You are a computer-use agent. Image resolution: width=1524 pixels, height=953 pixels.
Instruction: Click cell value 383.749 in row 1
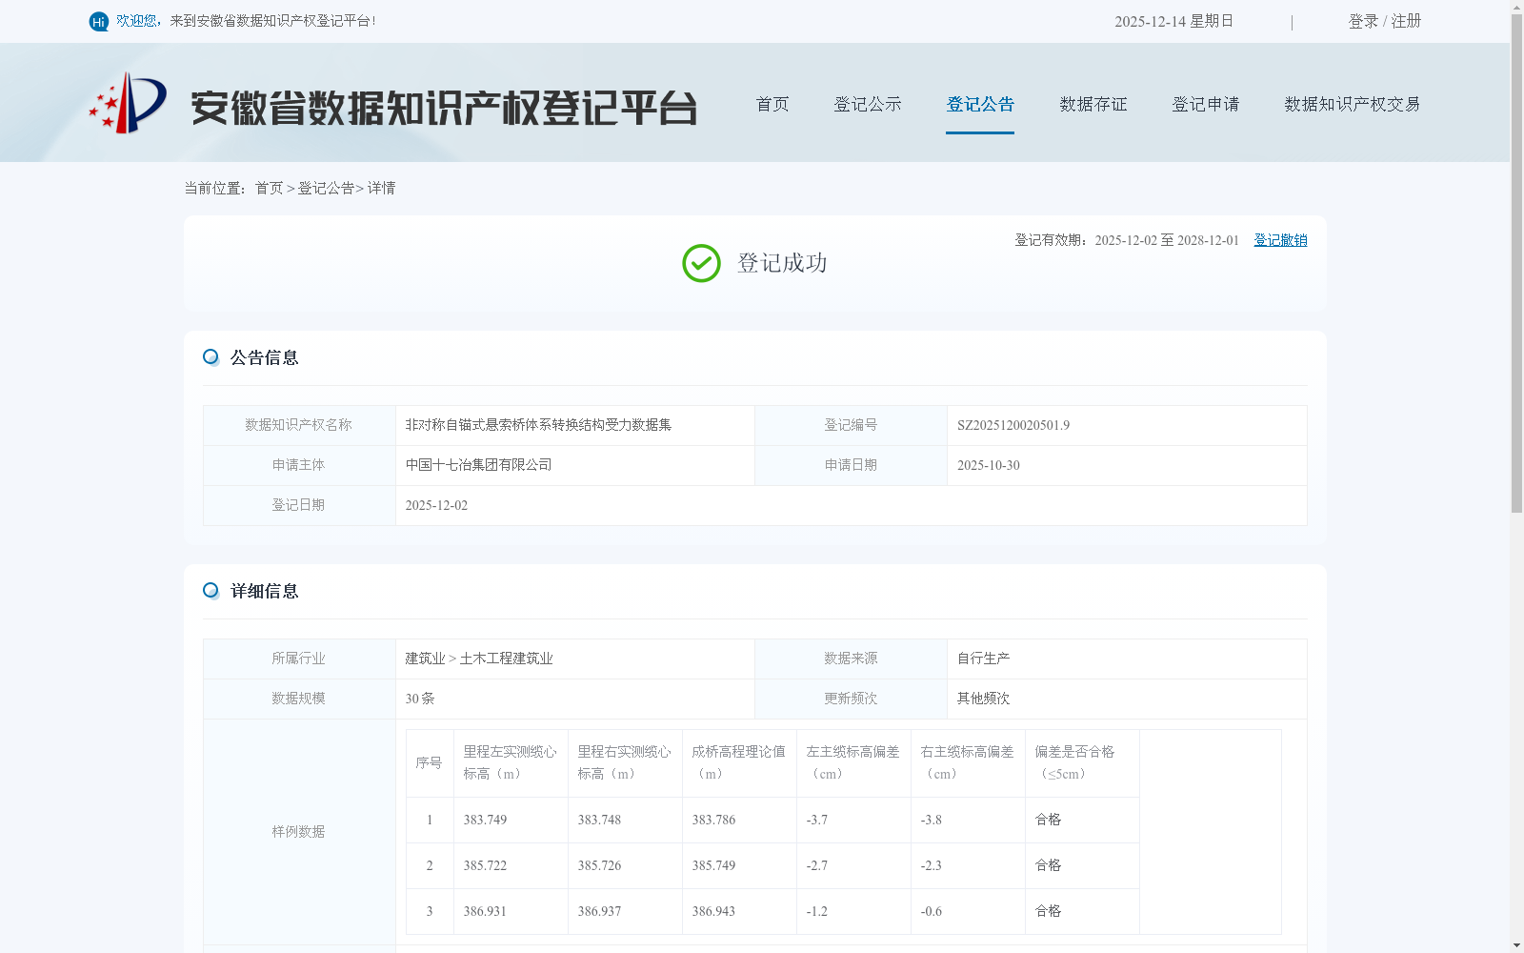(x=485, y=820)
